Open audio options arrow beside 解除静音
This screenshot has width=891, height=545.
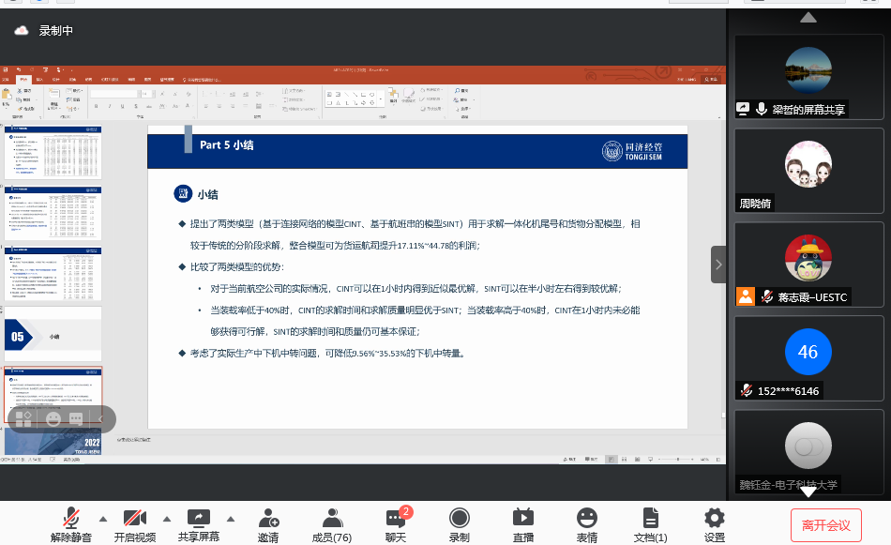102,518
